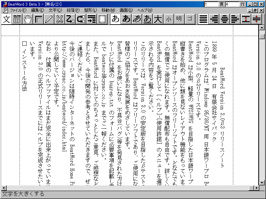Click the BeatWord title bar app icon
Viewport: 266px width, 199px height.
tap(5, 4)
